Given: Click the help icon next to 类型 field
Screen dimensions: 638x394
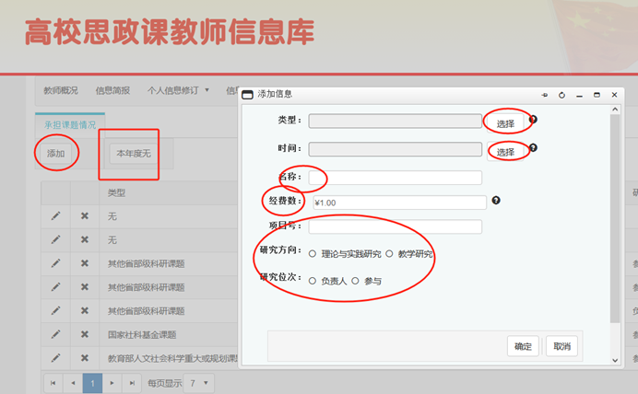Looking at the screenshot, I should point(533,120).
